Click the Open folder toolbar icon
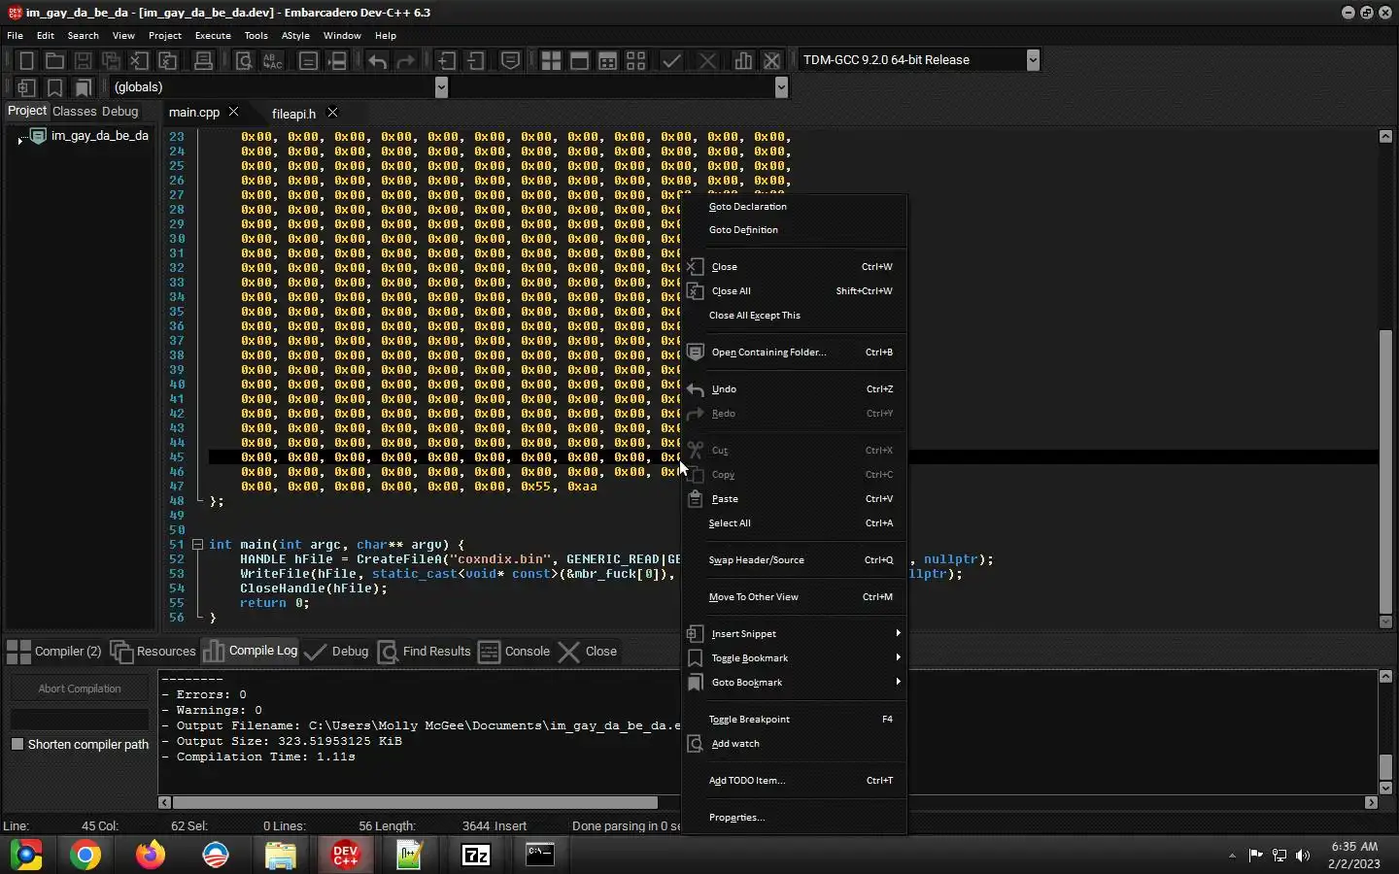The height and width of the screenshot is (874, 1399). 54,60
